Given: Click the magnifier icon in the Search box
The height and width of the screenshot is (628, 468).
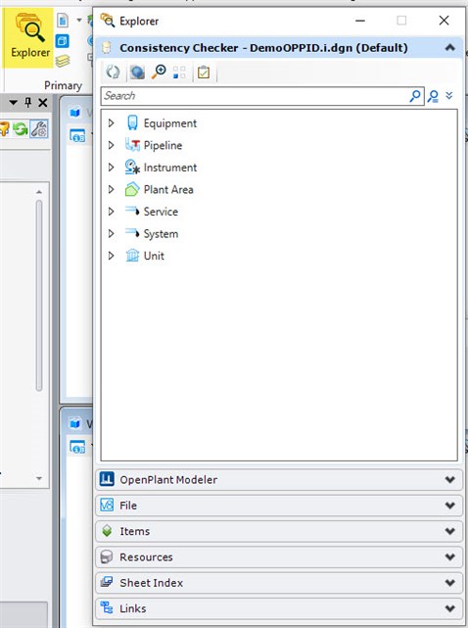Looking at the screenshot, I should [415, 96].
